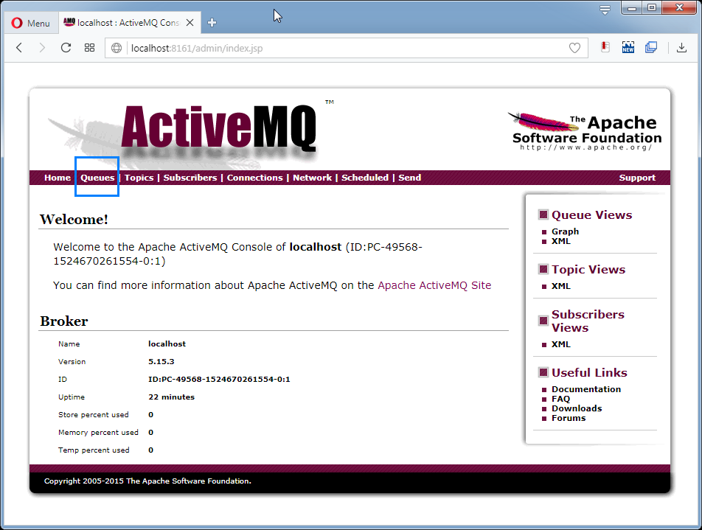Click the Topic Views heading
This screenshot has width=702, height=530.
tap(588, 270)
